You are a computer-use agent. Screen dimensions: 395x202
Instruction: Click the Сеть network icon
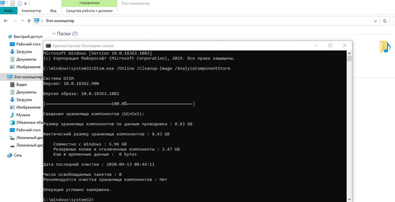10,155
